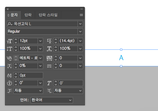Image resolution: width=158 pixels, height=111 pixels.
Task: Click the leading (14.4pt) field
Action: click(68, 41)
